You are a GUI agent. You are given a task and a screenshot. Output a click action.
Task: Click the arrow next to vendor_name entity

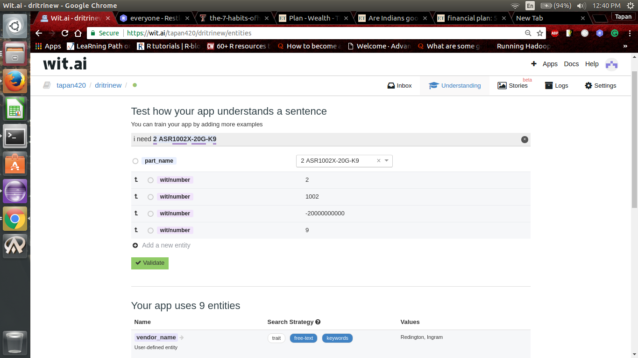[182, 337]
